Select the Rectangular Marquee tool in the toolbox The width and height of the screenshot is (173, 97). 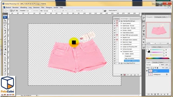[5, 23]
